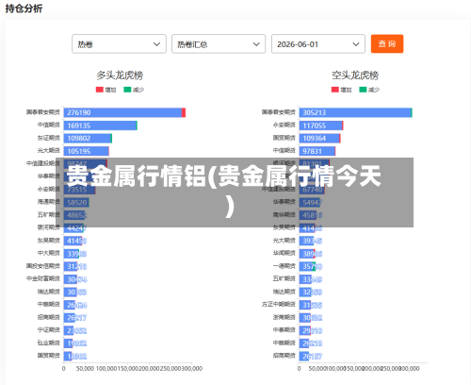471x385 pixels.
Task: Select the 97831 bar in short chart
Action: 317,151
